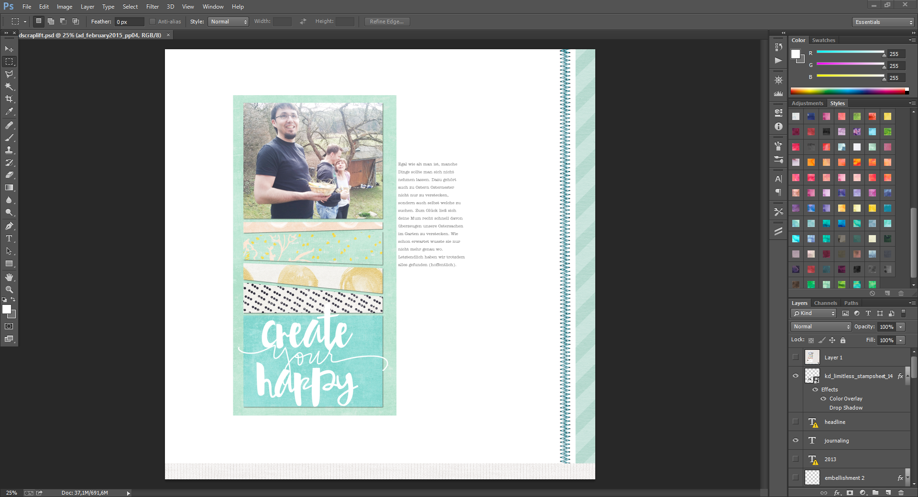Viewport: 918px width, 497px height.
Task: Open the Fill slider dropdown arrow
Action: coord(901,340)
